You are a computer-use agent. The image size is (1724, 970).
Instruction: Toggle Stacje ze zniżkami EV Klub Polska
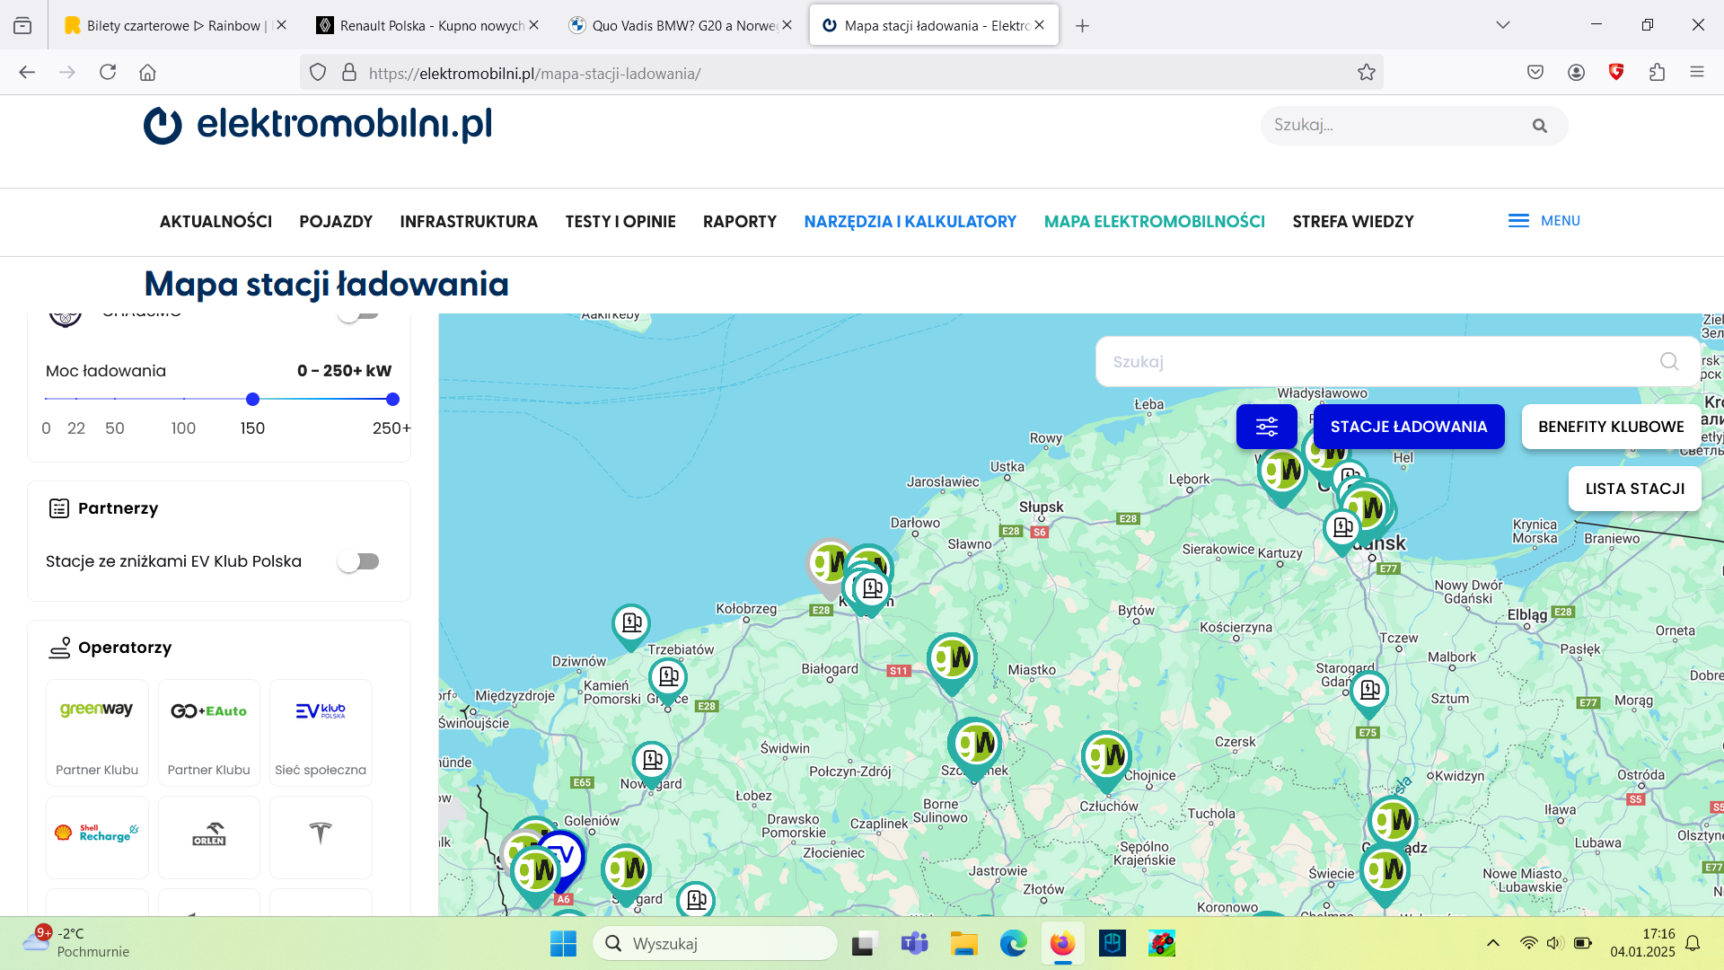pos(359,561)
